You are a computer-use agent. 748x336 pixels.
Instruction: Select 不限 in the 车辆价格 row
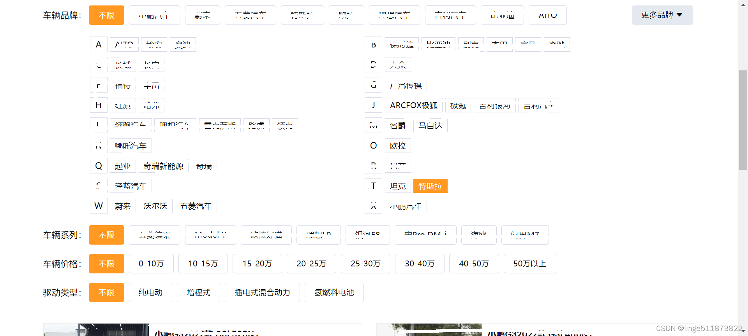[x=106, y=264]
